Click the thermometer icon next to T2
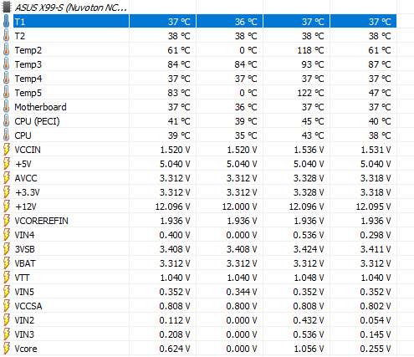Viewport: 414px width, 357px height. tap(6, 36)
